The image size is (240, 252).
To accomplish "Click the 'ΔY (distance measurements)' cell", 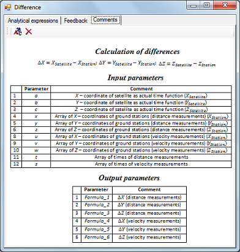I will (x=149, y=205).
